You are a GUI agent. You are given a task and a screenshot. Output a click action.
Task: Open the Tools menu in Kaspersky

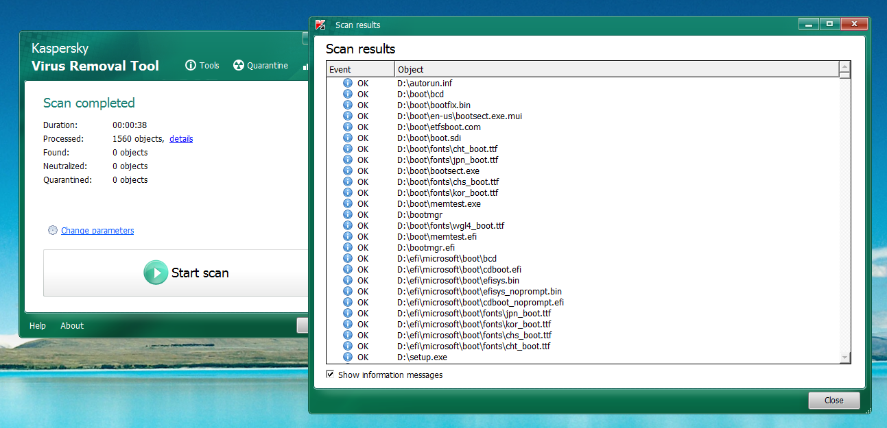[x=202, y=66]
